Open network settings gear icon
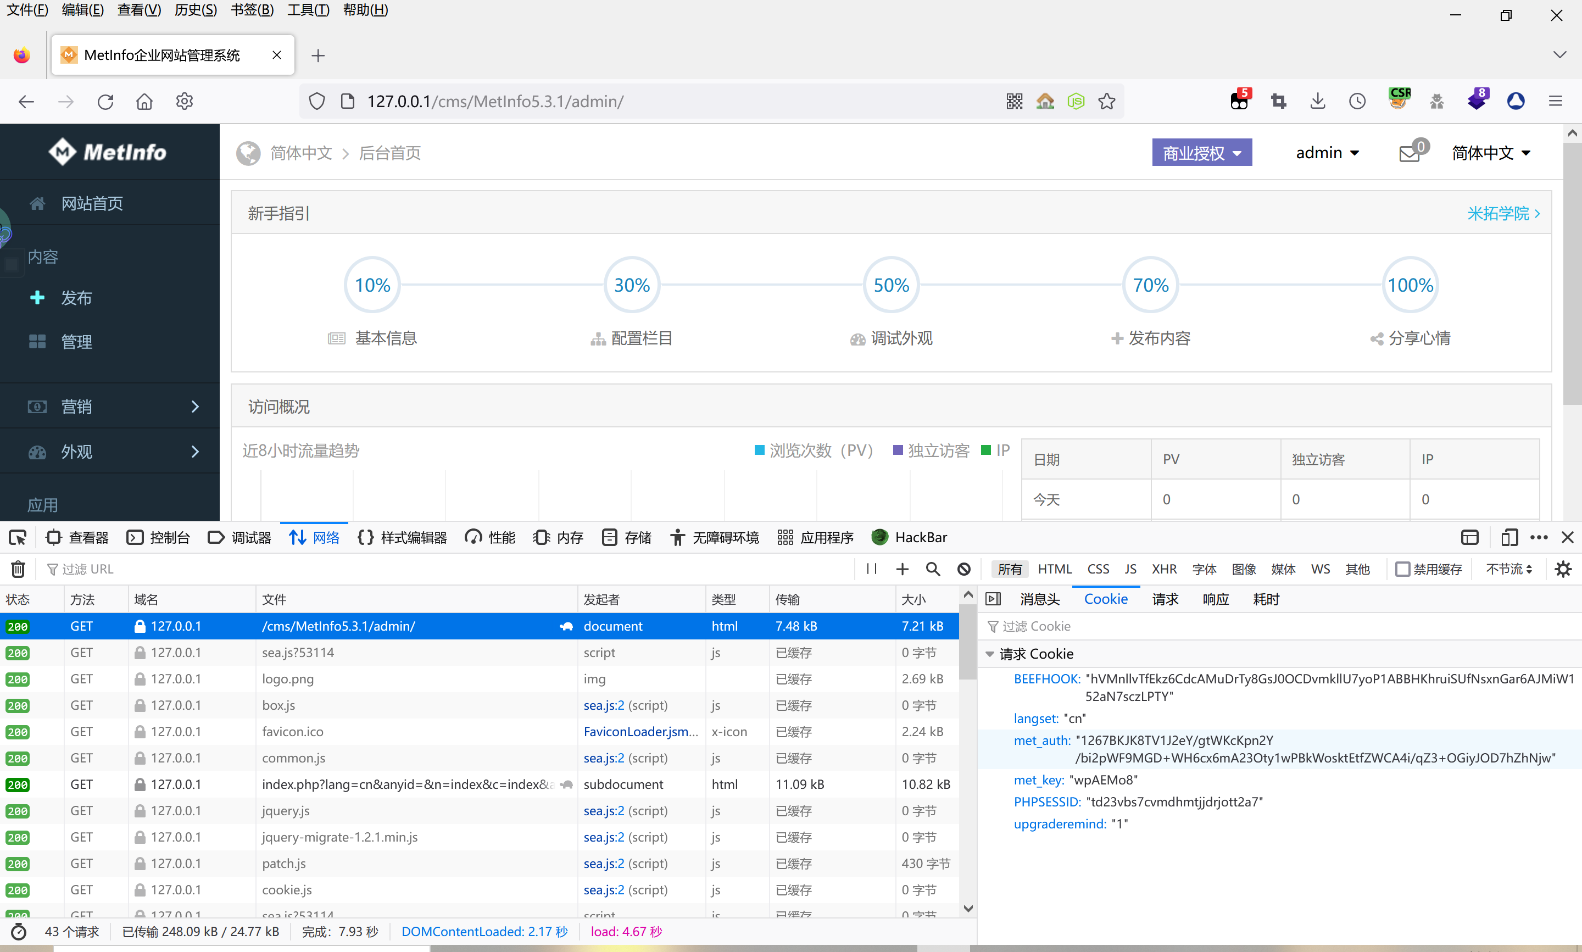Viewport: 1582px width, 952px height. click(x=1563, y=569)
